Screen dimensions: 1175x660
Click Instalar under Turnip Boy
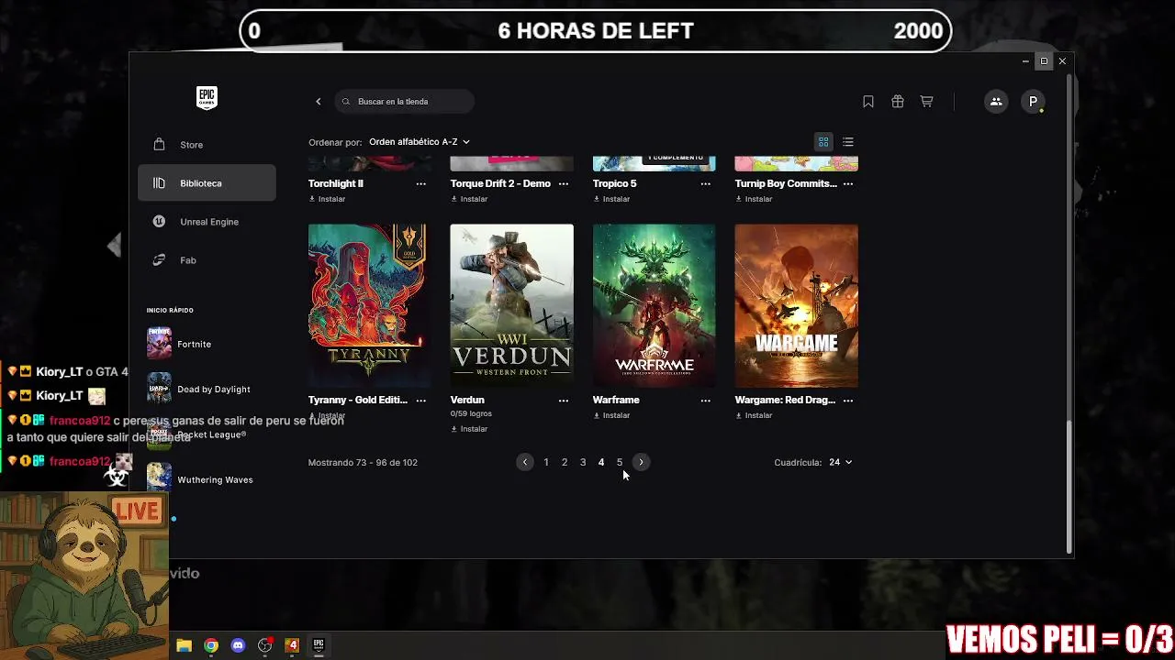[x=755, y=199]
